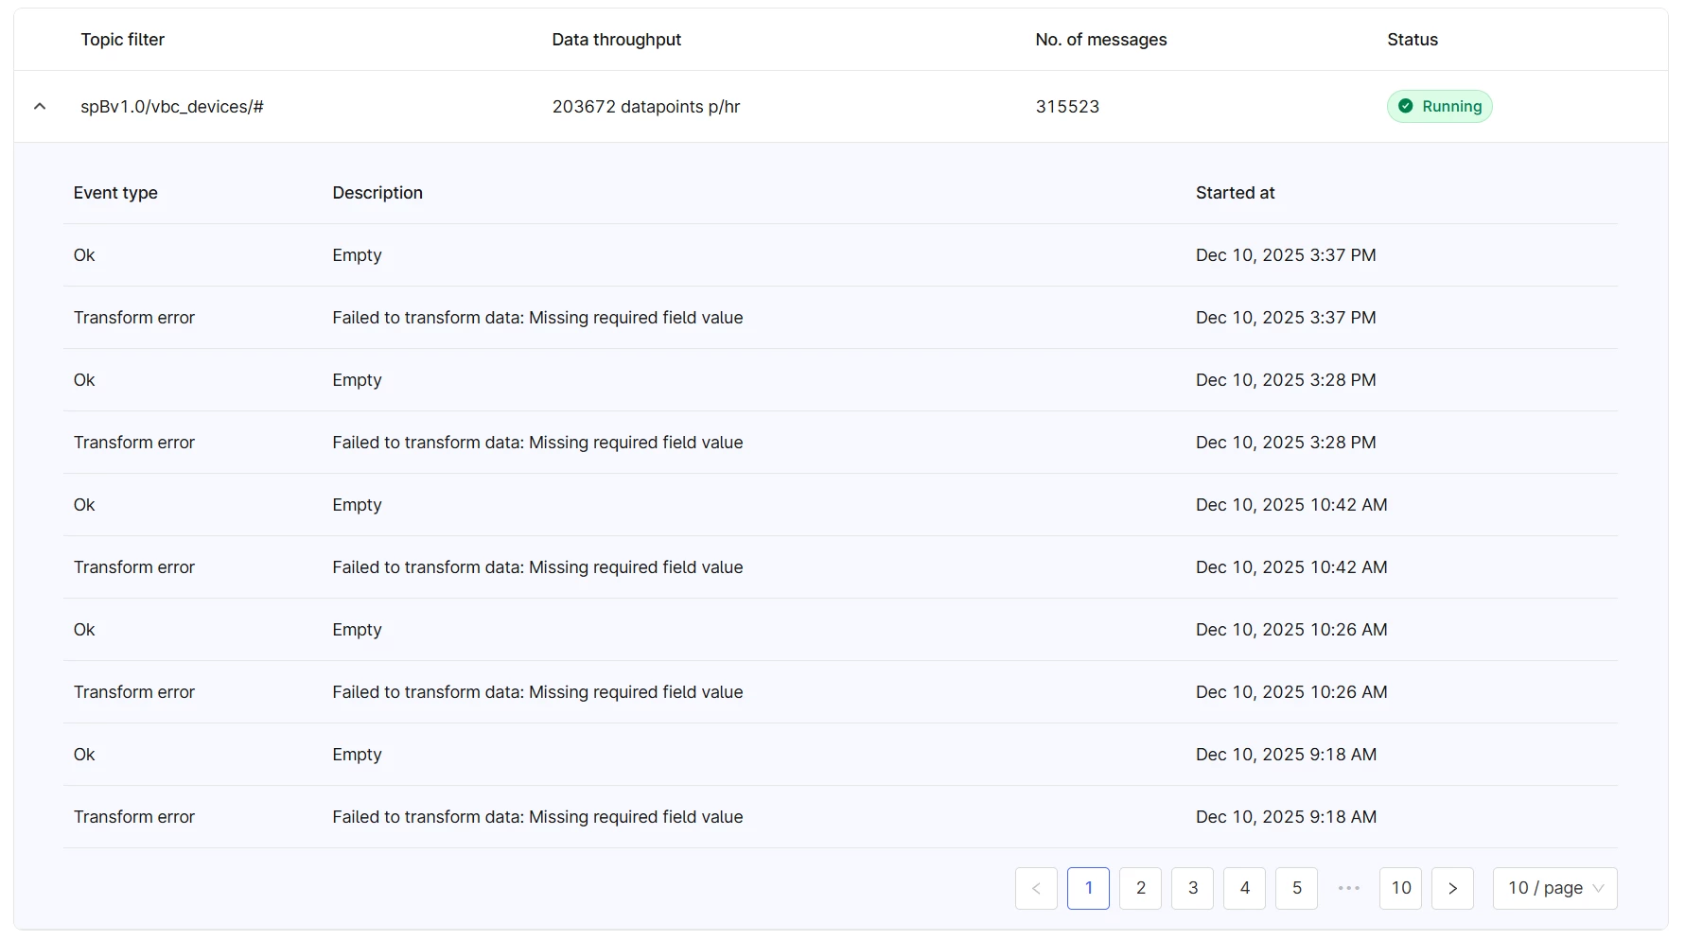1685x940 pixels.
Task: Navigate to page 5 of events
Action: [1297, 888]
